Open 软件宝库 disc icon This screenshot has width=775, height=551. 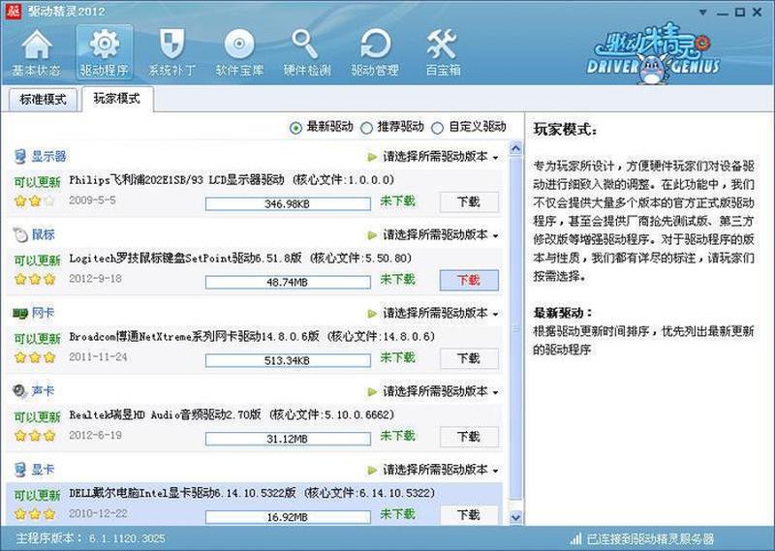click(x=239, y=53)
